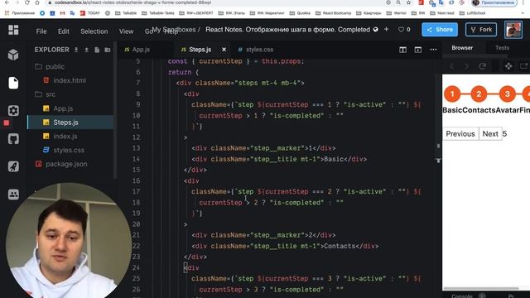Go back in the preview browser
The image size is (530, 298).
452,66
